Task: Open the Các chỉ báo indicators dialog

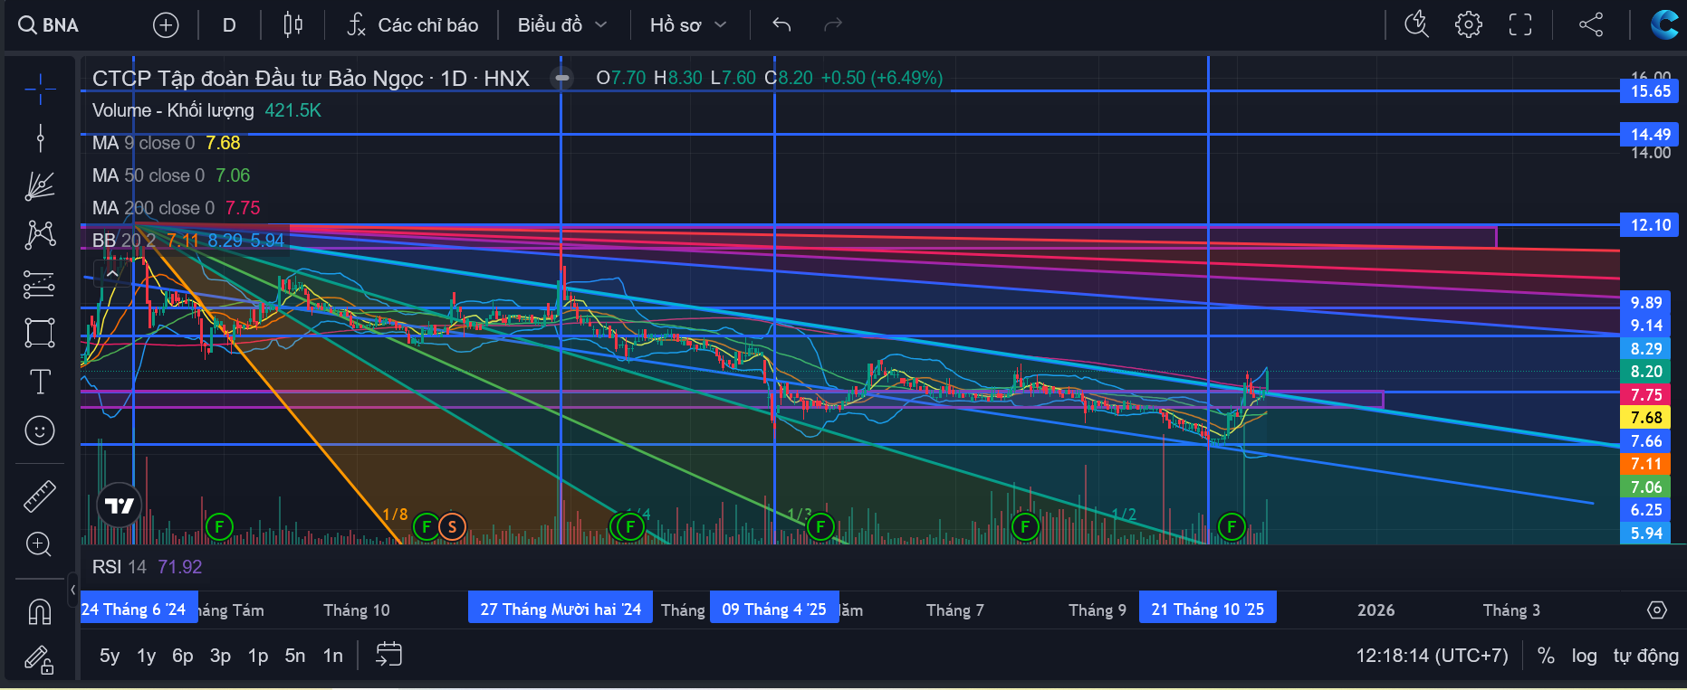Action: click(413, 25)
